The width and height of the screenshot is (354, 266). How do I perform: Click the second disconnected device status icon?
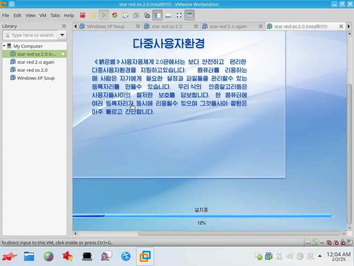336,242
